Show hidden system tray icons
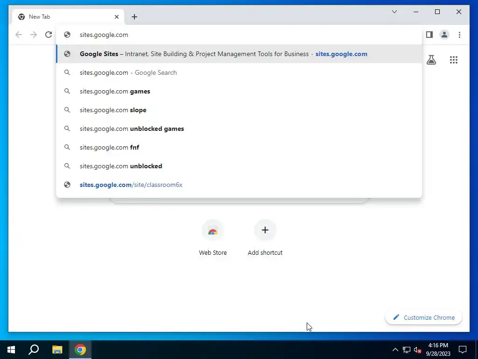Screen dimensions: 478x359 click(395, 350)
